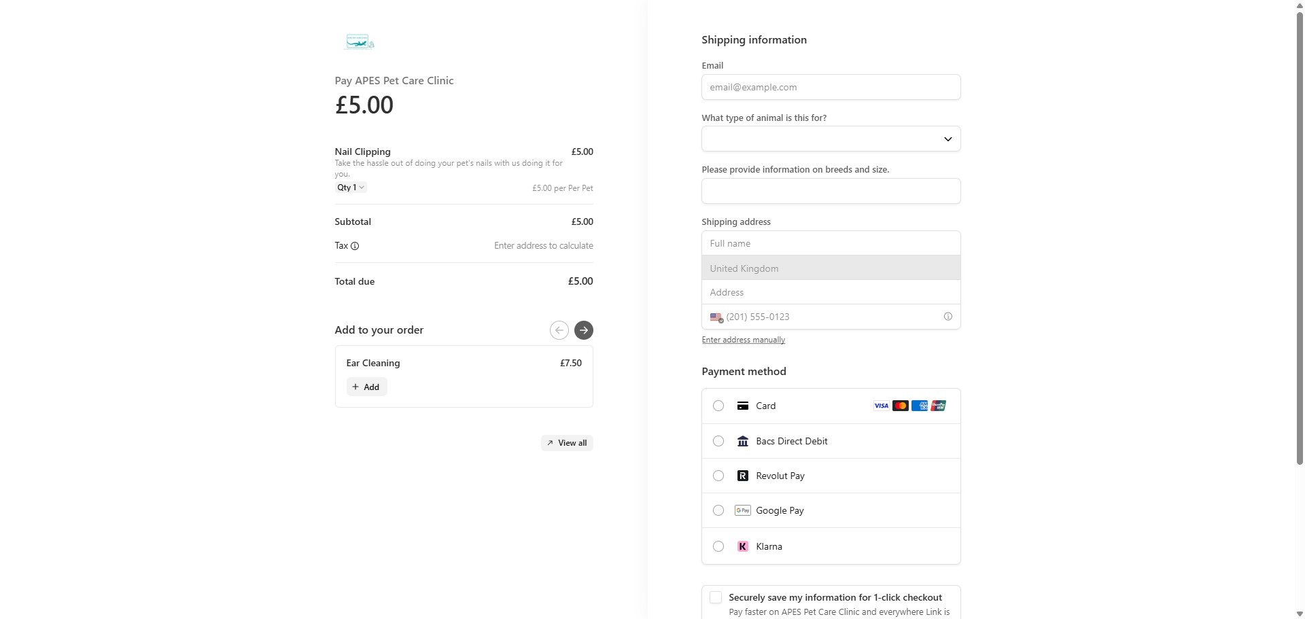Open the United Kingdom country selector
Screen dimensions: 1305x619
pos(831,268)
